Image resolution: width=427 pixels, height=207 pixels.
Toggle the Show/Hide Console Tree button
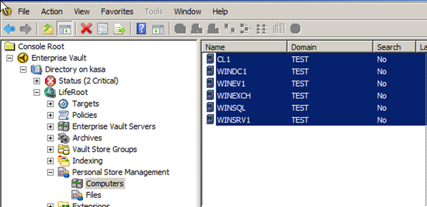pos(65,29)
